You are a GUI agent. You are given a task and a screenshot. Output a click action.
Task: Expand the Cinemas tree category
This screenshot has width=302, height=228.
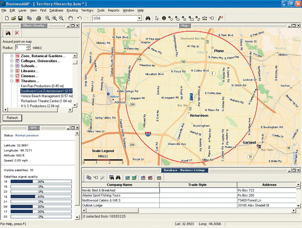point(12,76)
